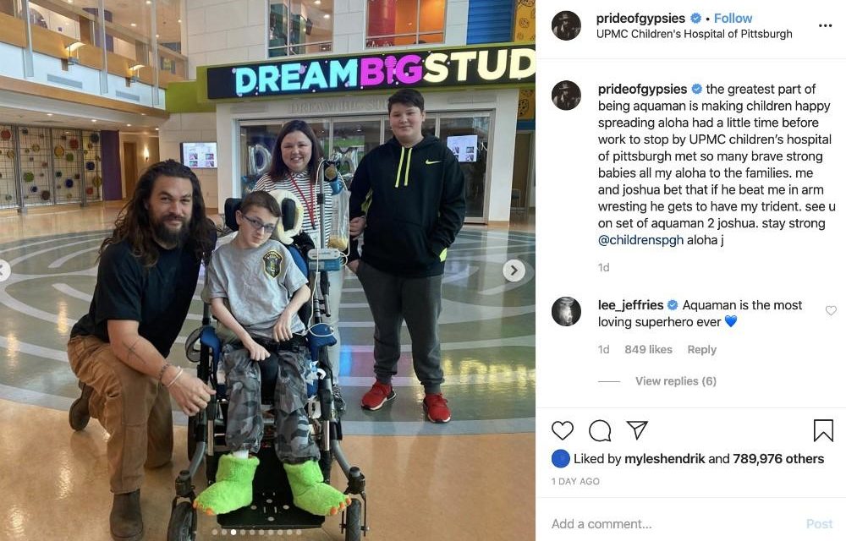846x541 pixels.
Task: Open comments with the speech bubble icon
Action: pyautogui.click(x=600, y=430)
